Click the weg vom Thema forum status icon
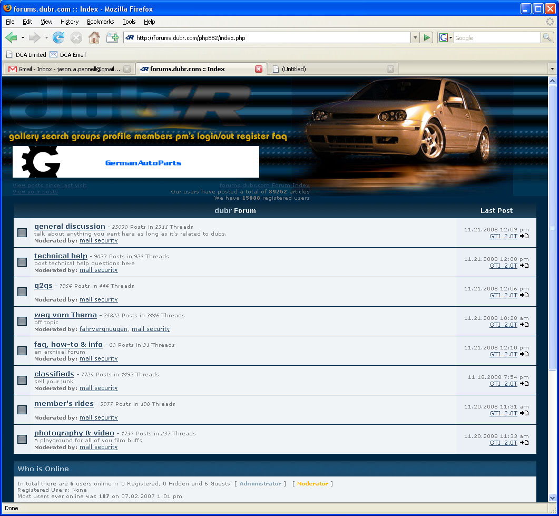 22,322
